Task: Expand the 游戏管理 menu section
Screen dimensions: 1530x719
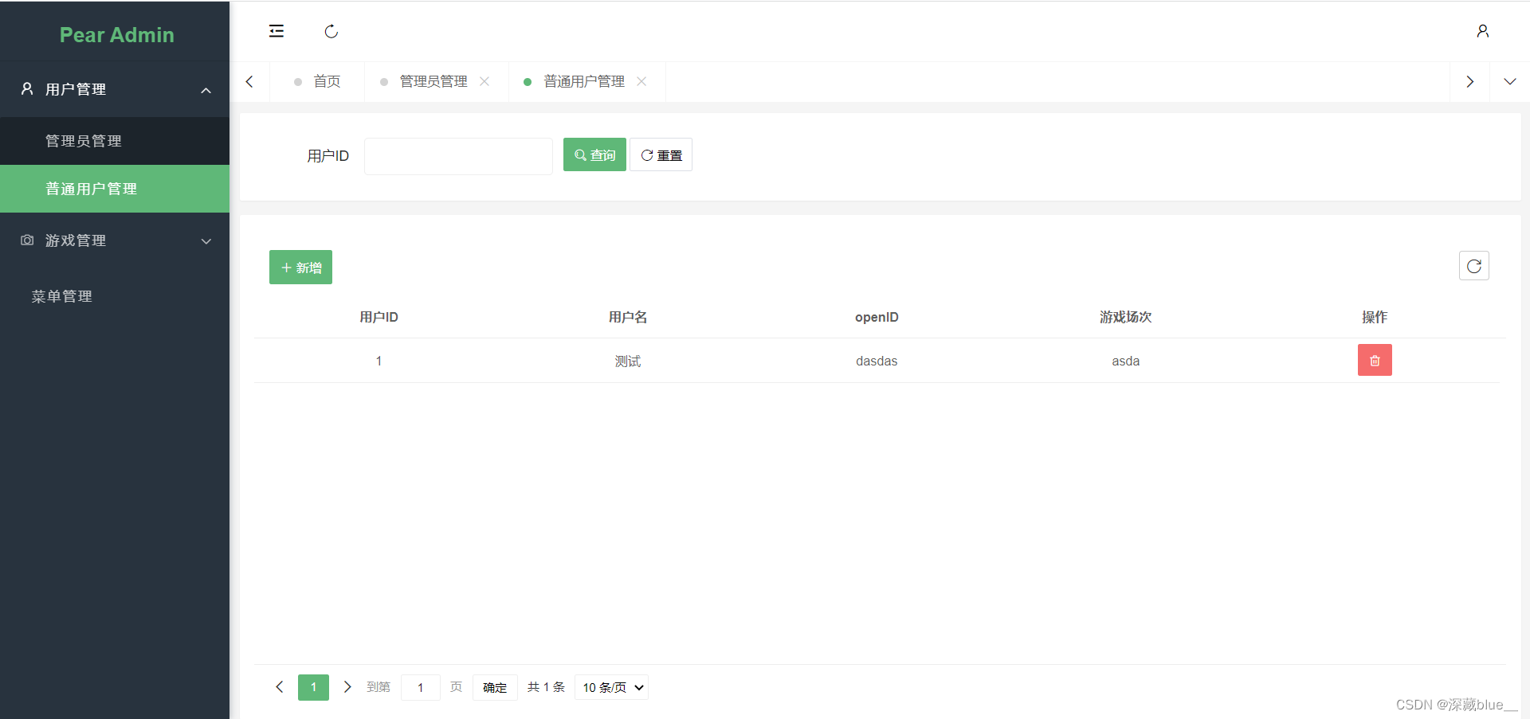Action: tap(206, 240)
